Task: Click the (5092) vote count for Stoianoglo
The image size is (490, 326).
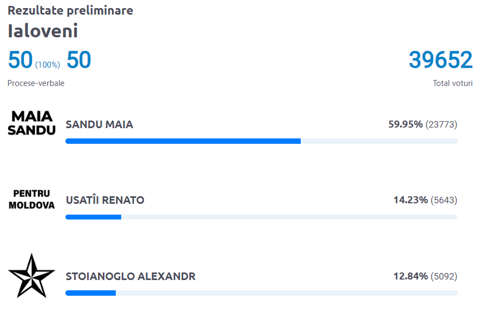Action: (x=444, y=277)
